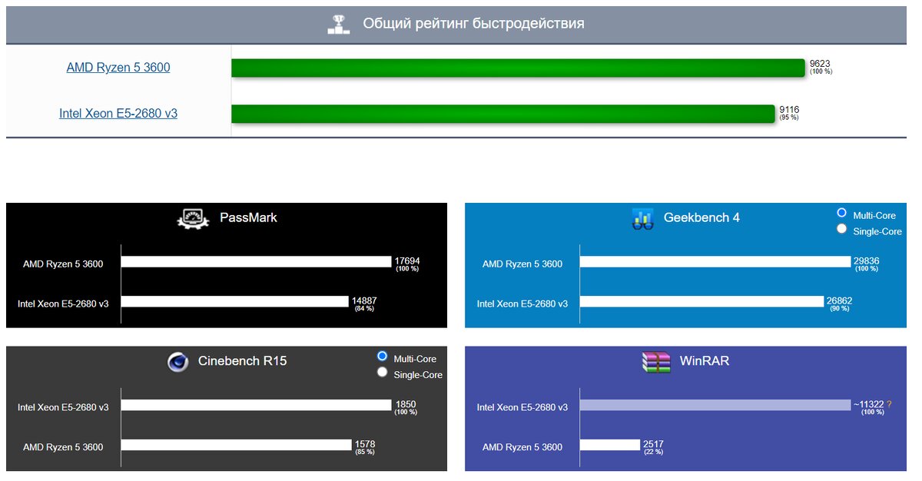Click the PassMark bar for AMD Ryzen 5 3600

(257, 262)
